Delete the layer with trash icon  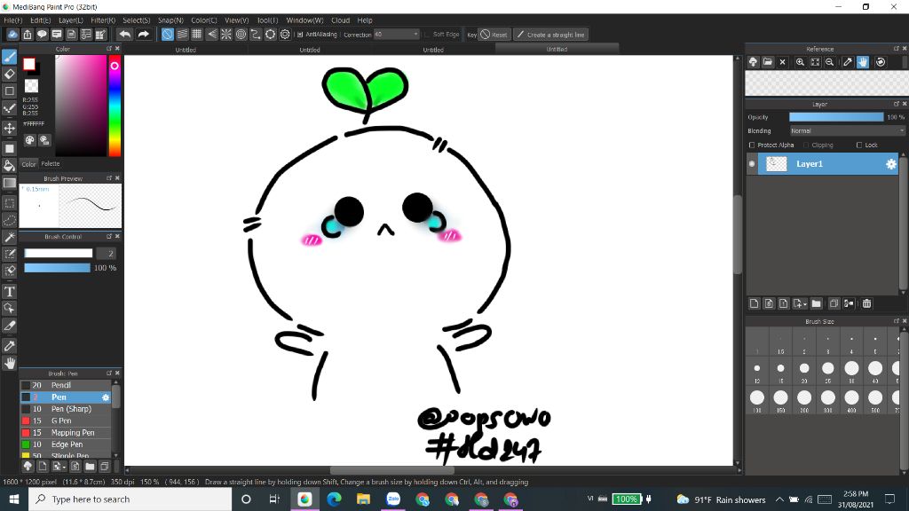tap(866, 303)
